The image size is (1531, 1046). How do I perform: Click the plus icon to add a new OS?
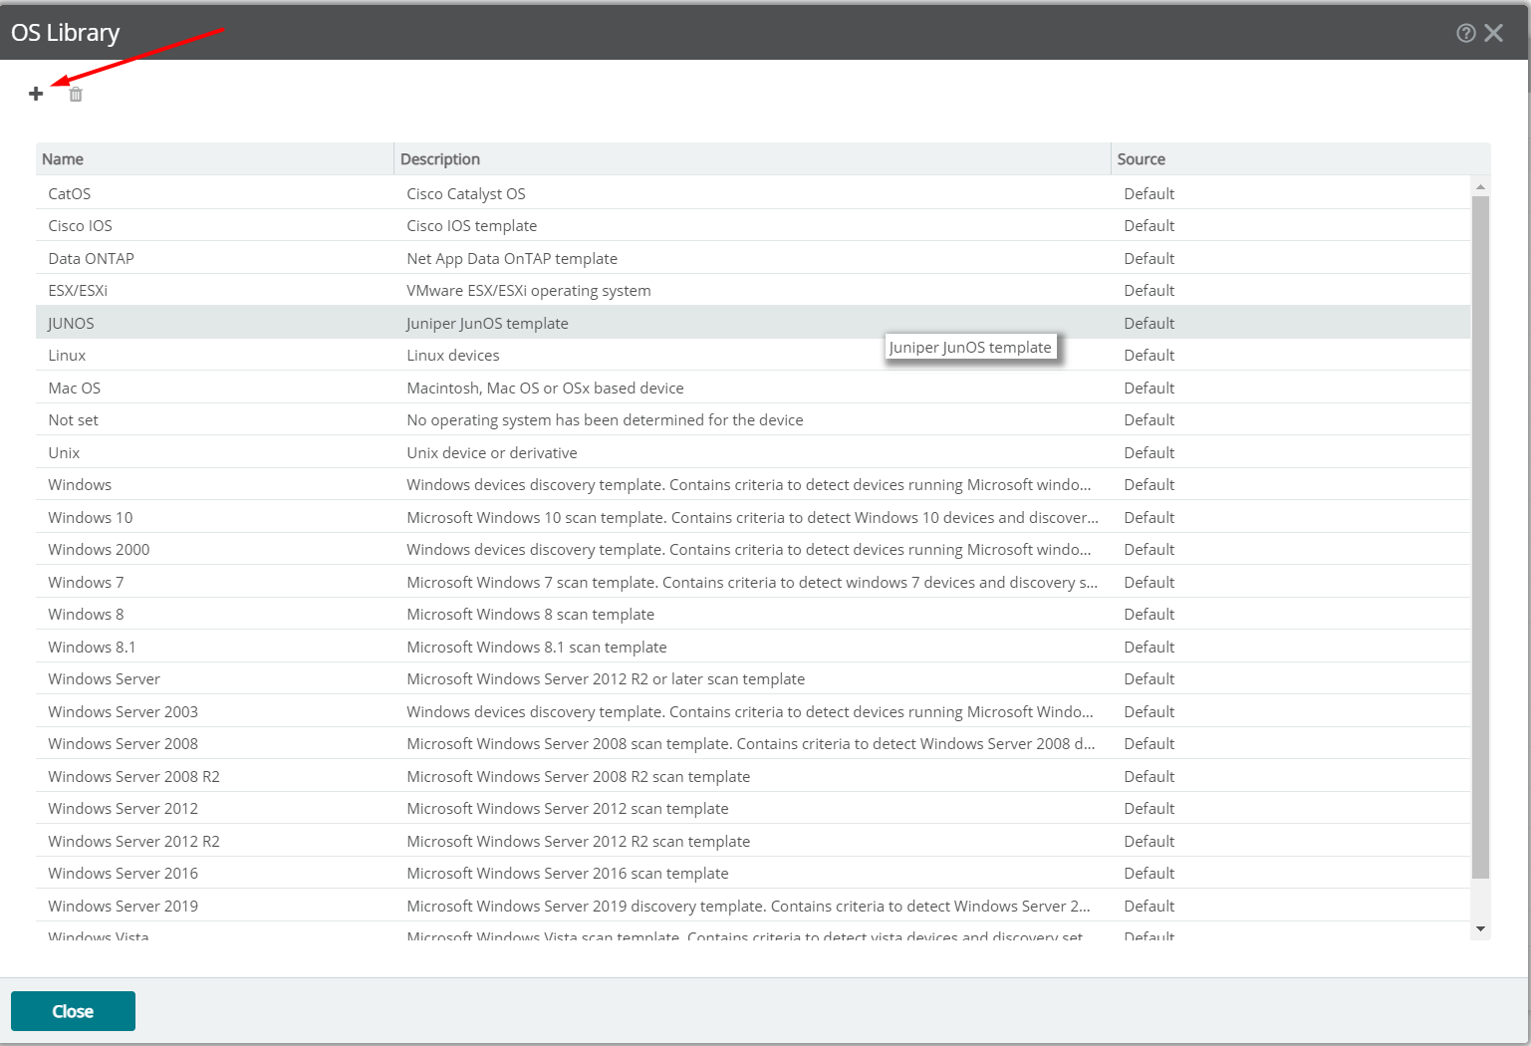click(36, 93)
